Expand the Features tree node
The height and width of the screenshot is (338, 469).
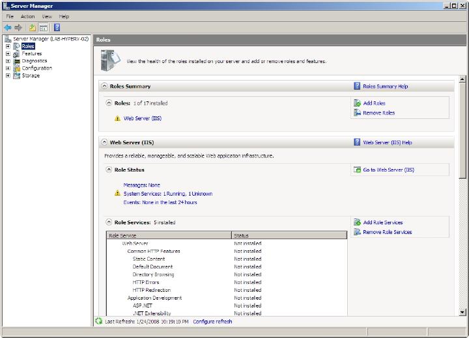[x=8, y=54]
